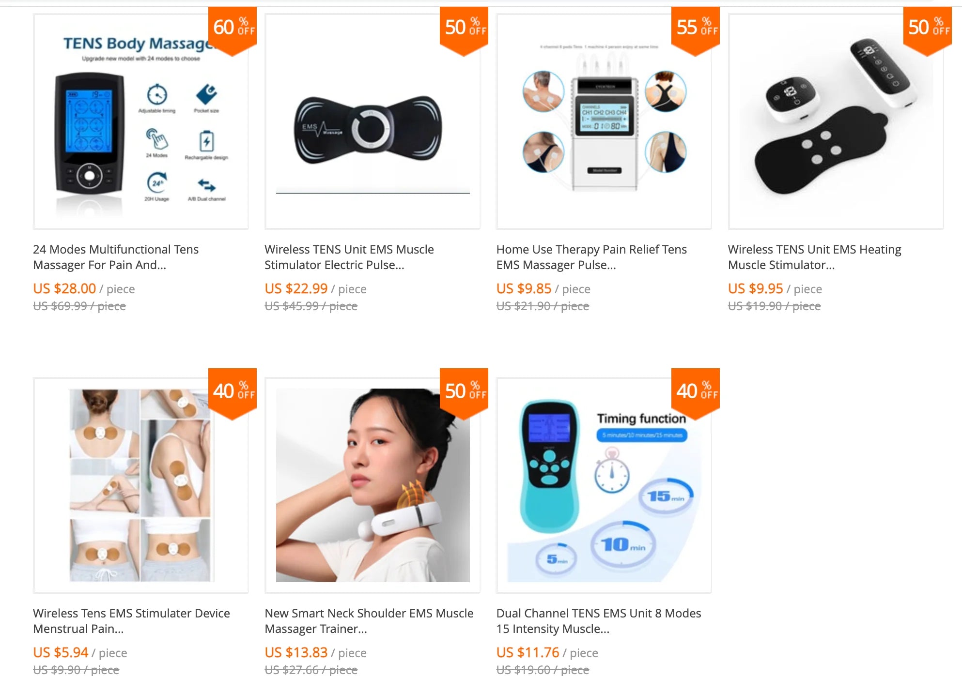This screenshot has height=676, width=962.
Task: Open 'Dual Channel TENS EMS Unit 8 Modes' link
Action: (x=599, y=621)
